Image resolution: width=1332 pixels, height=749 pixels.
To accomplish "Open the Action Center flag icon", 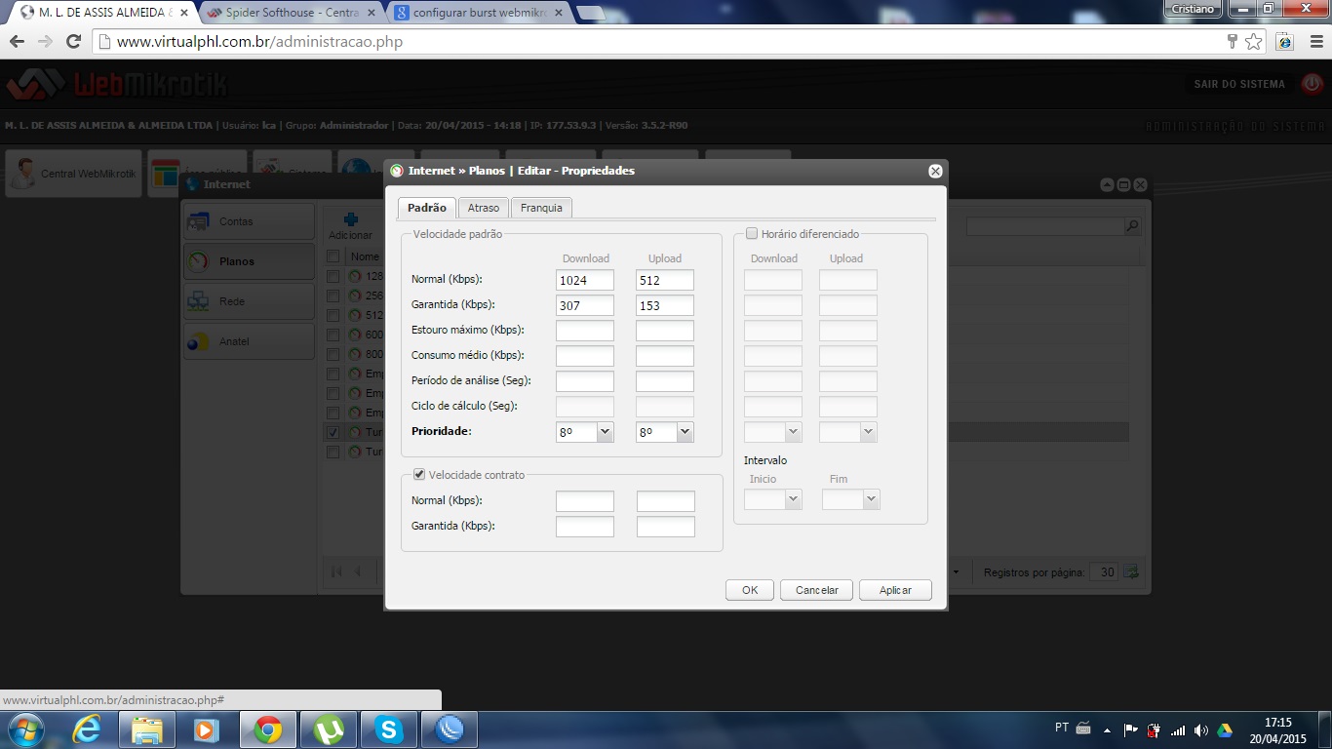I will tap(1131, 729).
